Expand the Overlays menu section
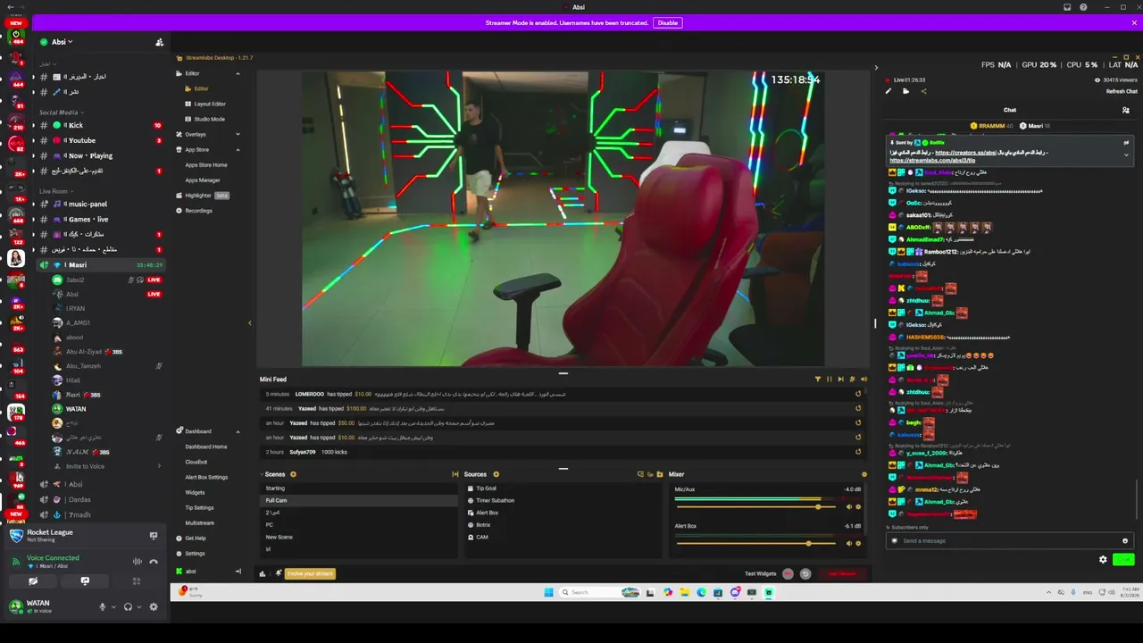 pyautogui.click(x=238, y=134)
